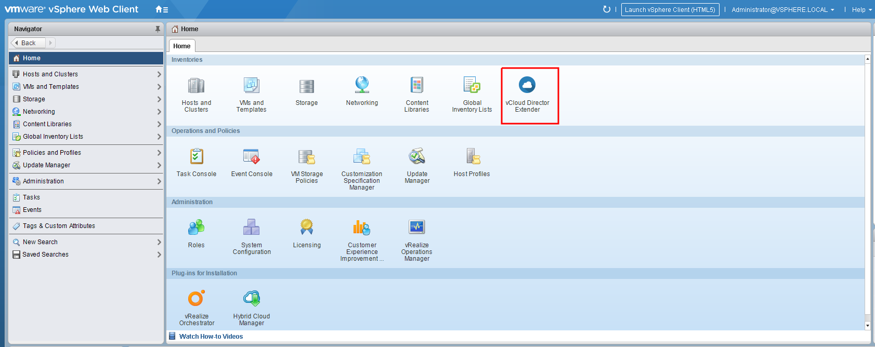The image size is (875, 347).
Task: Pin the Navigator panel with the pushpin icon
Action: [x=158, y=29]
